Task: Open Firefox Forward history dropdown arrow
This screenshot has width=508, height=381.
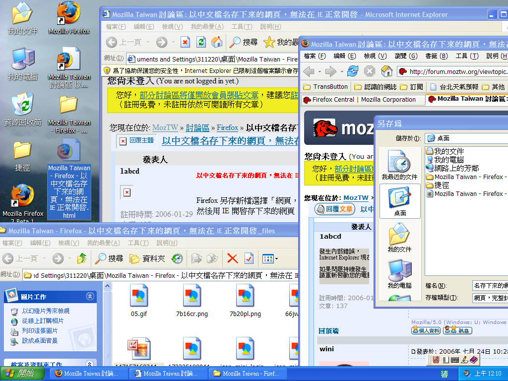Action: pyautogui.click(x=342, y=71)
